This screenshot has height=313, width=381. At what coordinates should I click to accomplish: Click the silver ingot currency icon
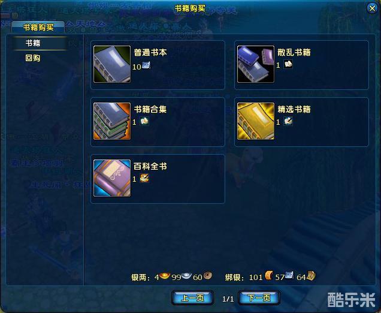(x=186, y=276)
